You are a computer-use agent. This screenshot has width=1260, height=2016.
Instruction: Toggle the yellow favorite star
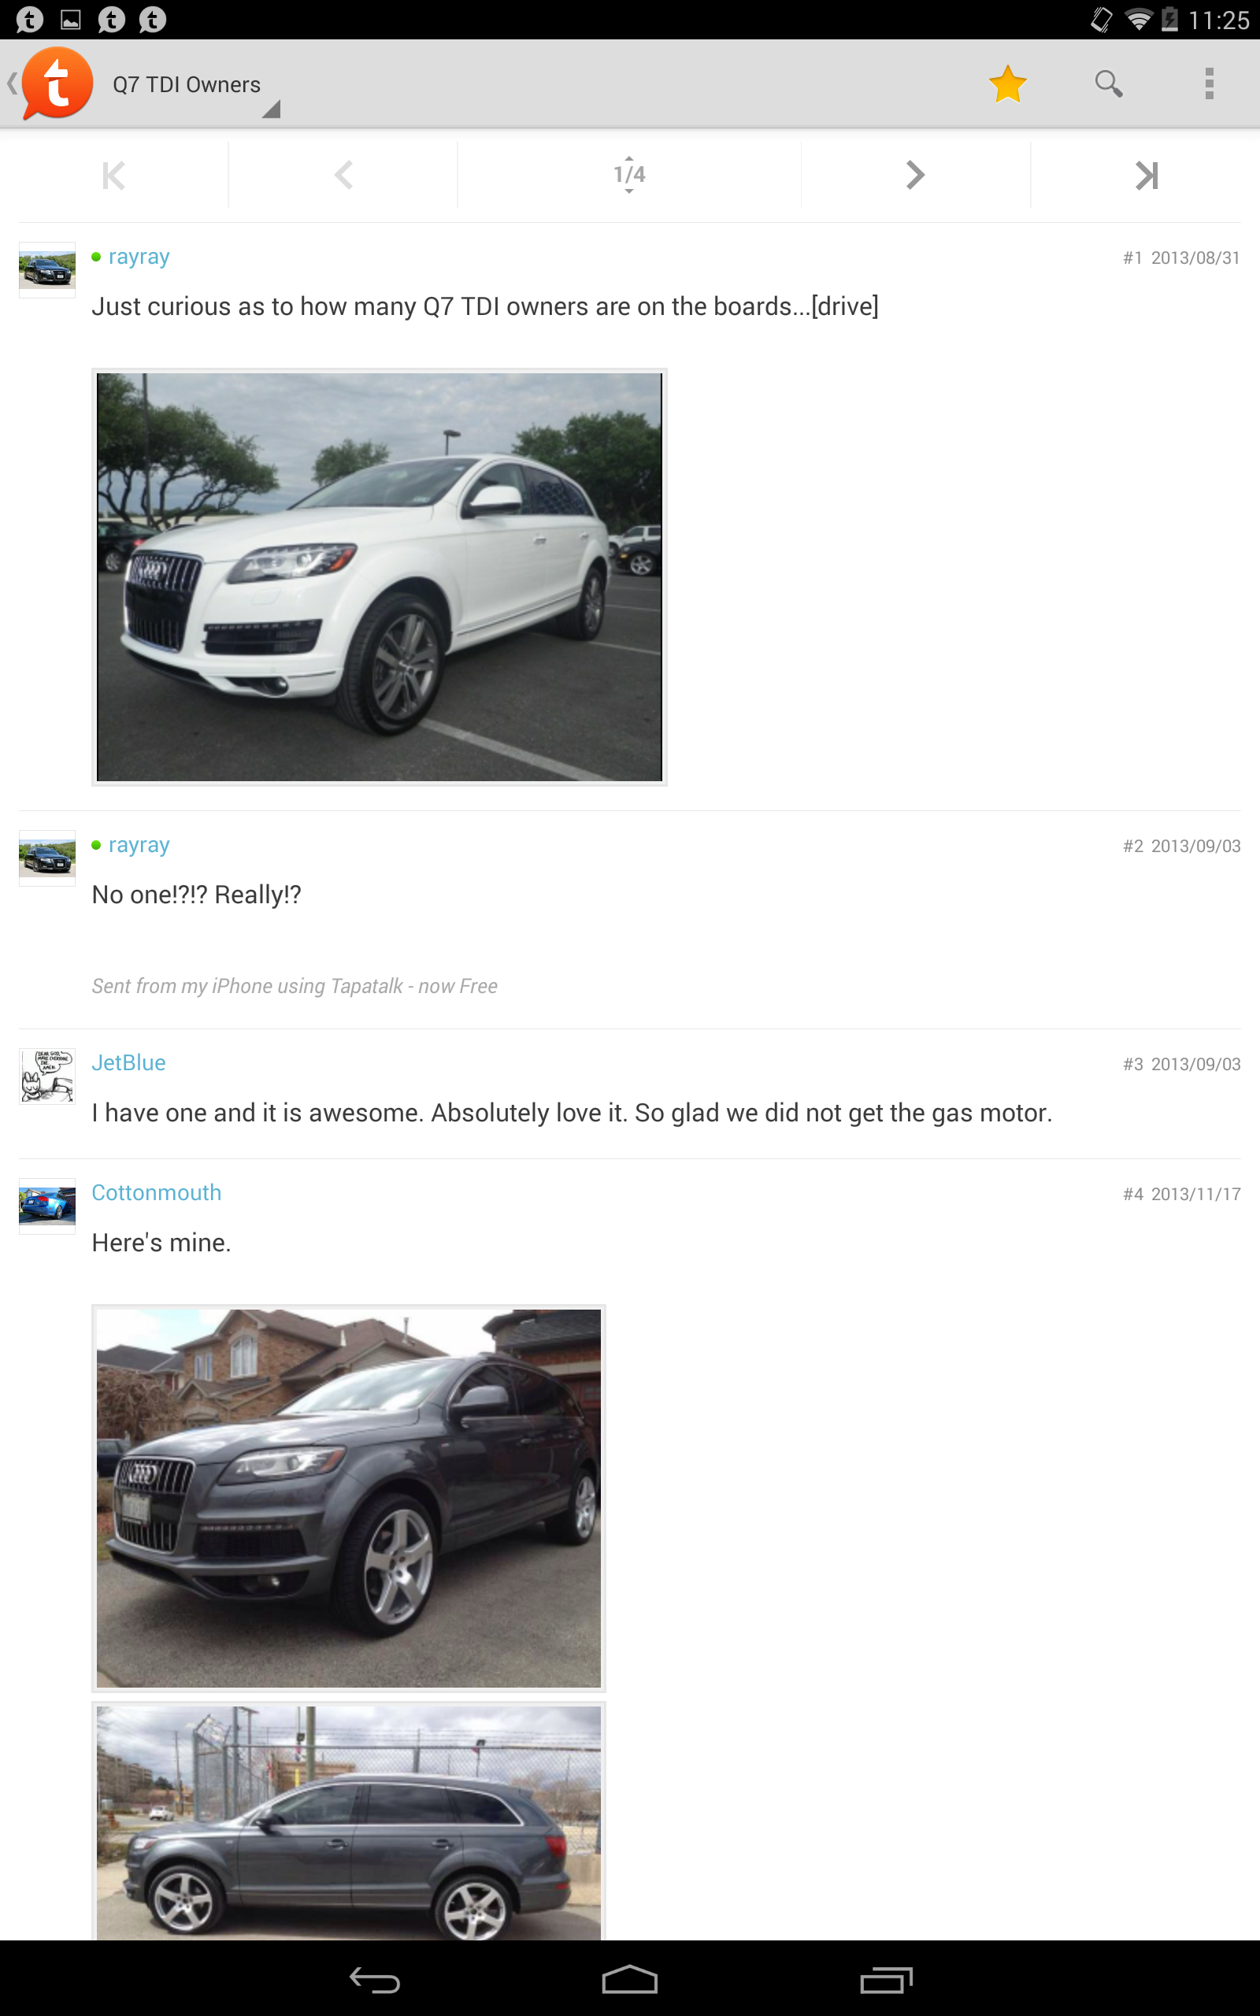click(1007, 83)
